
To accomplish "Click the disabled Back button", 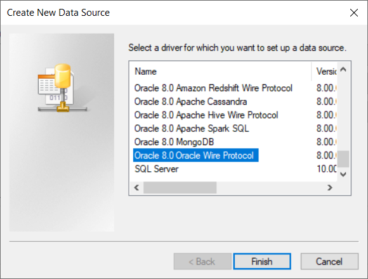I will (x=202, y=261).
